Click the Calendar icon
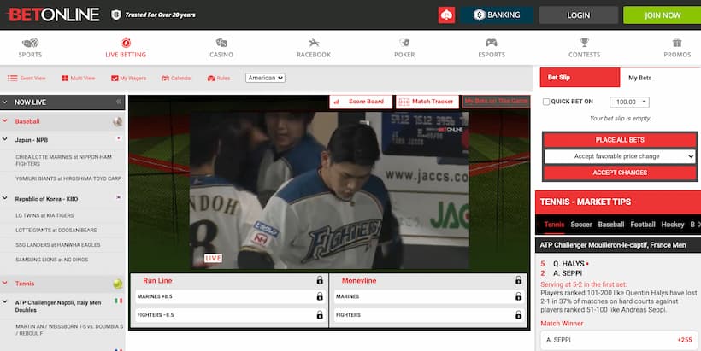 click(165, 79)
